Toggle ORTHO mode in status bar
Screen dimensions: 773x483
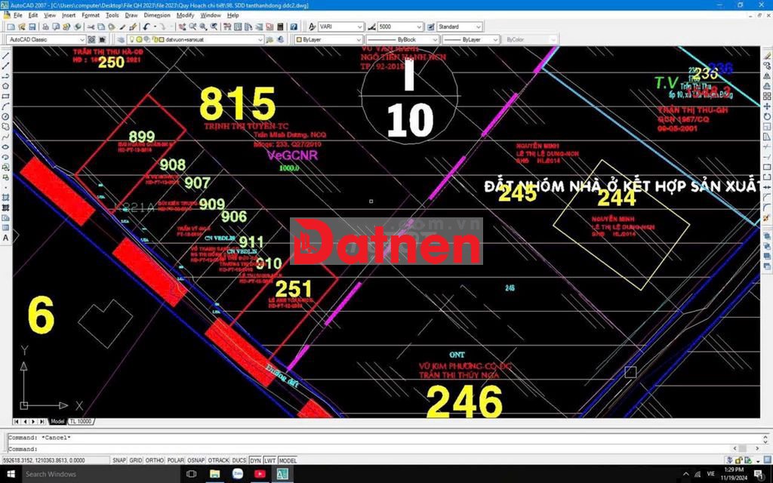coord(155,460)
